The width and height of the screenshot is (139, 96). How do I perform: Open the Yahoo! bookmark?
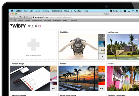click(x=28, y=21)
